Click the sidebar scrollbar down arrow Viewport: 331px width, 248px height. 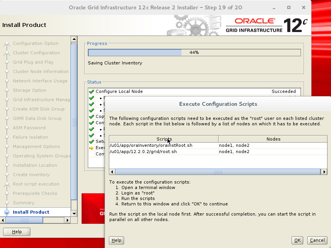tap(74, 213)
